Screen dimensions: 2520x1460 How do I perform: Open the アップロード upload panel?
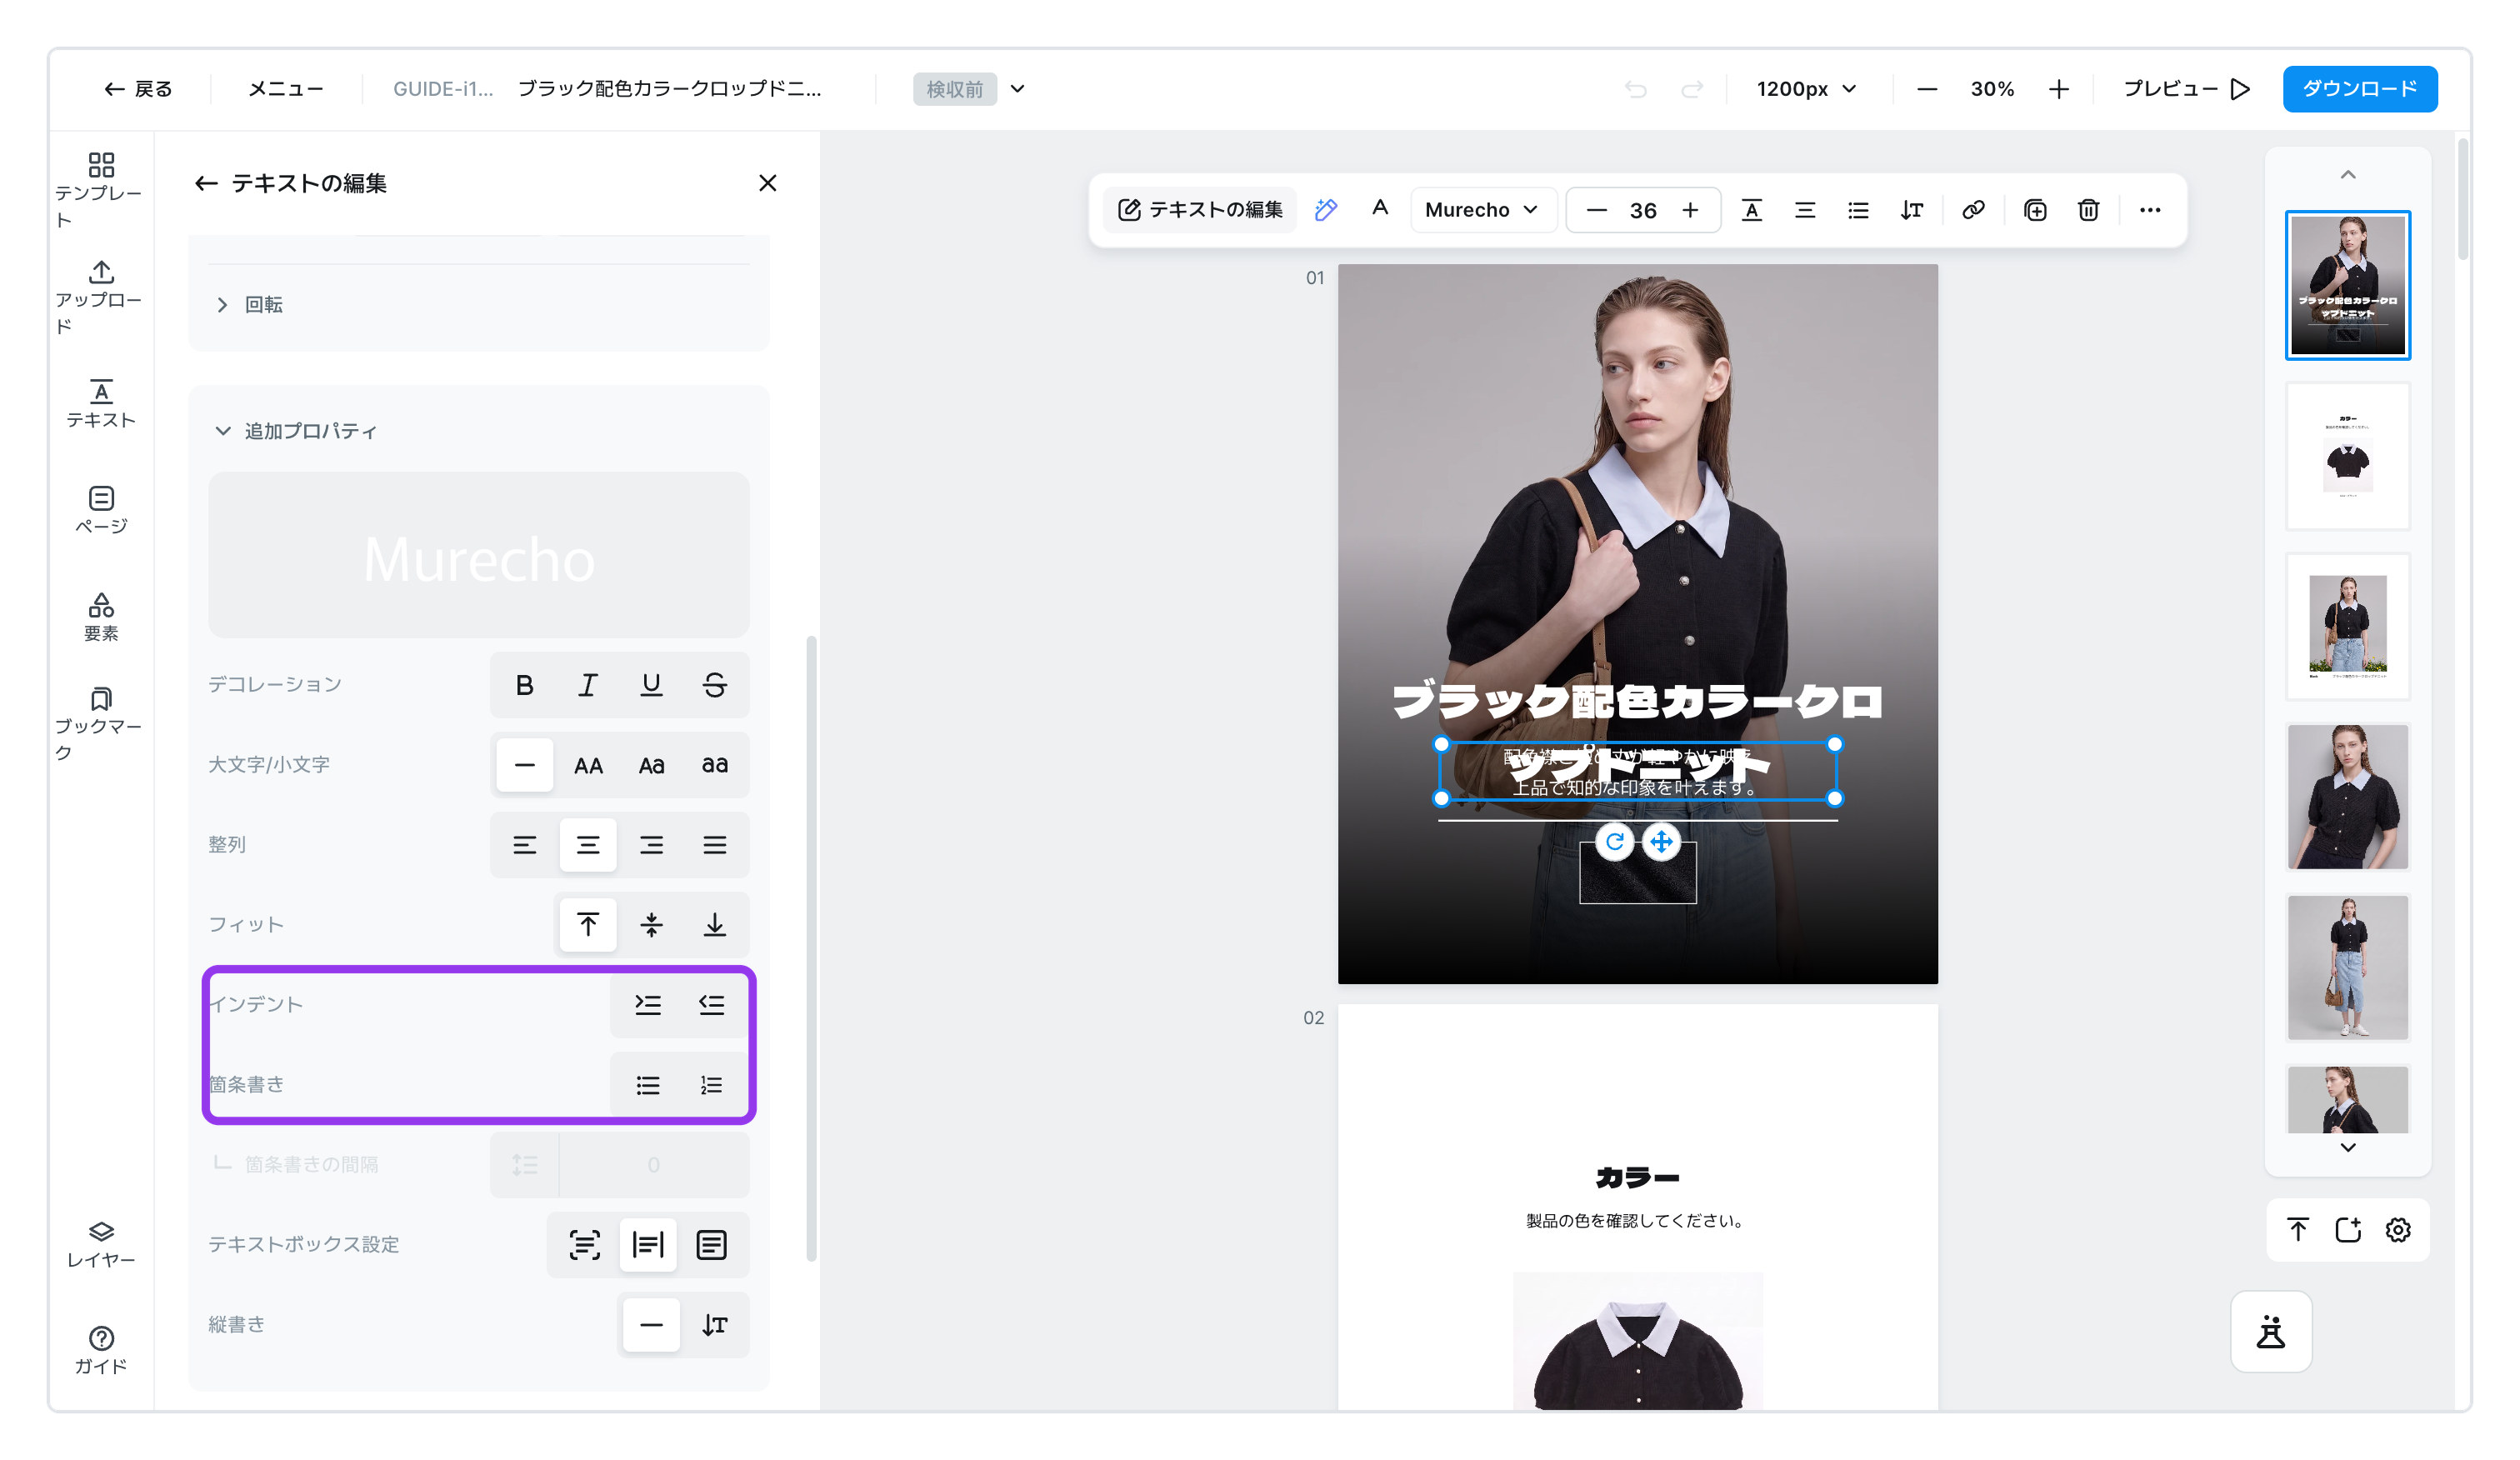100,297
